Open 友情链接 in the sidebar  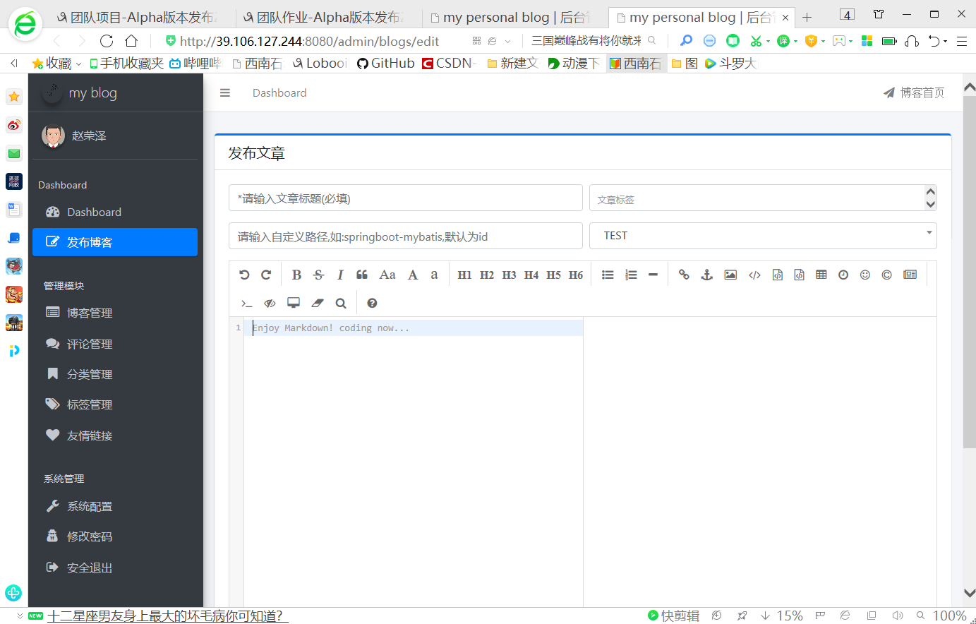115,436
